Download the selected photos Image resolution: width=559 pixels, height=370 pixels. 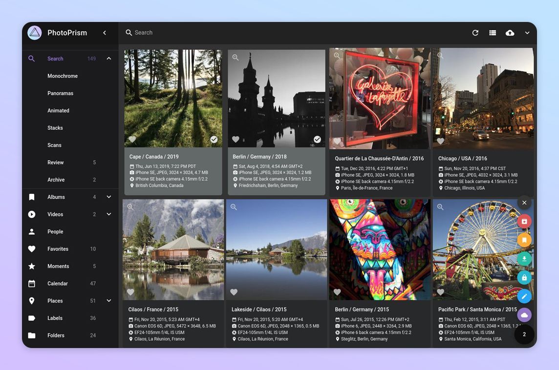pyautogui.click(x=524, y=259)
